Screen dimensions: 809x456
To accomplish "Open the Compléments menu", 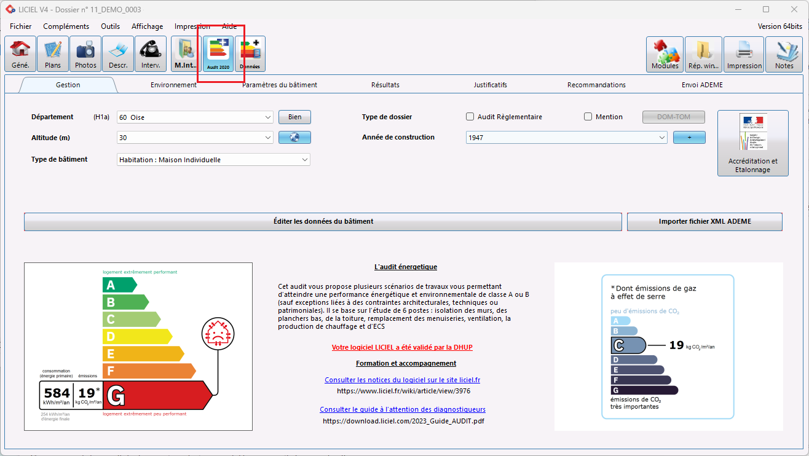I will click(66, 26).
